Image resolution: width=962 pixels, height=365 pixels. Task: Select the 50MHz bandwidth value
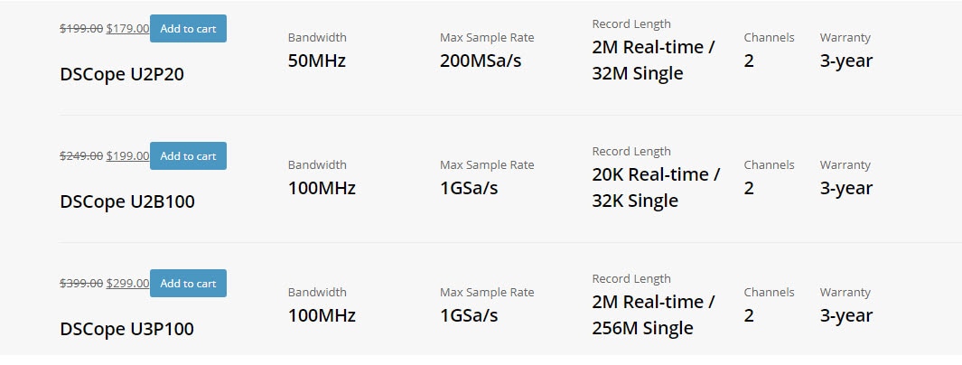click(316, 61)
